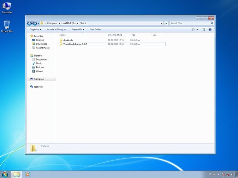Launch Windows Media Player from taskbar

tap(27, 174)
